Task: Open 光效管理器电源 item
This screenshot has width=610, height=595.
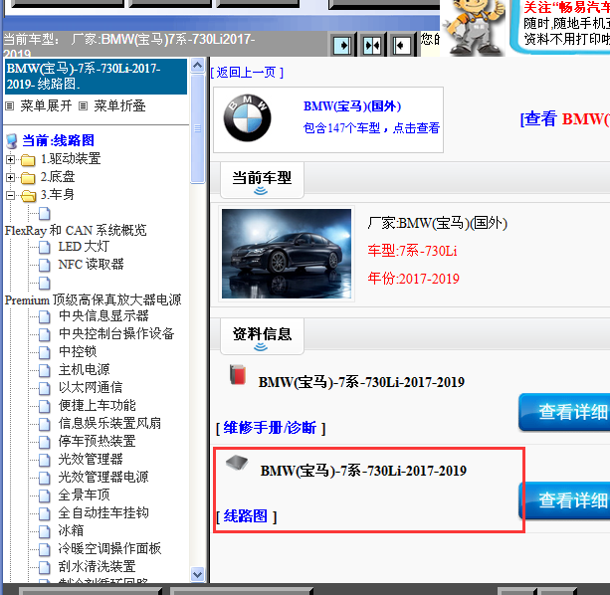Action: click(x=103, y=477)
